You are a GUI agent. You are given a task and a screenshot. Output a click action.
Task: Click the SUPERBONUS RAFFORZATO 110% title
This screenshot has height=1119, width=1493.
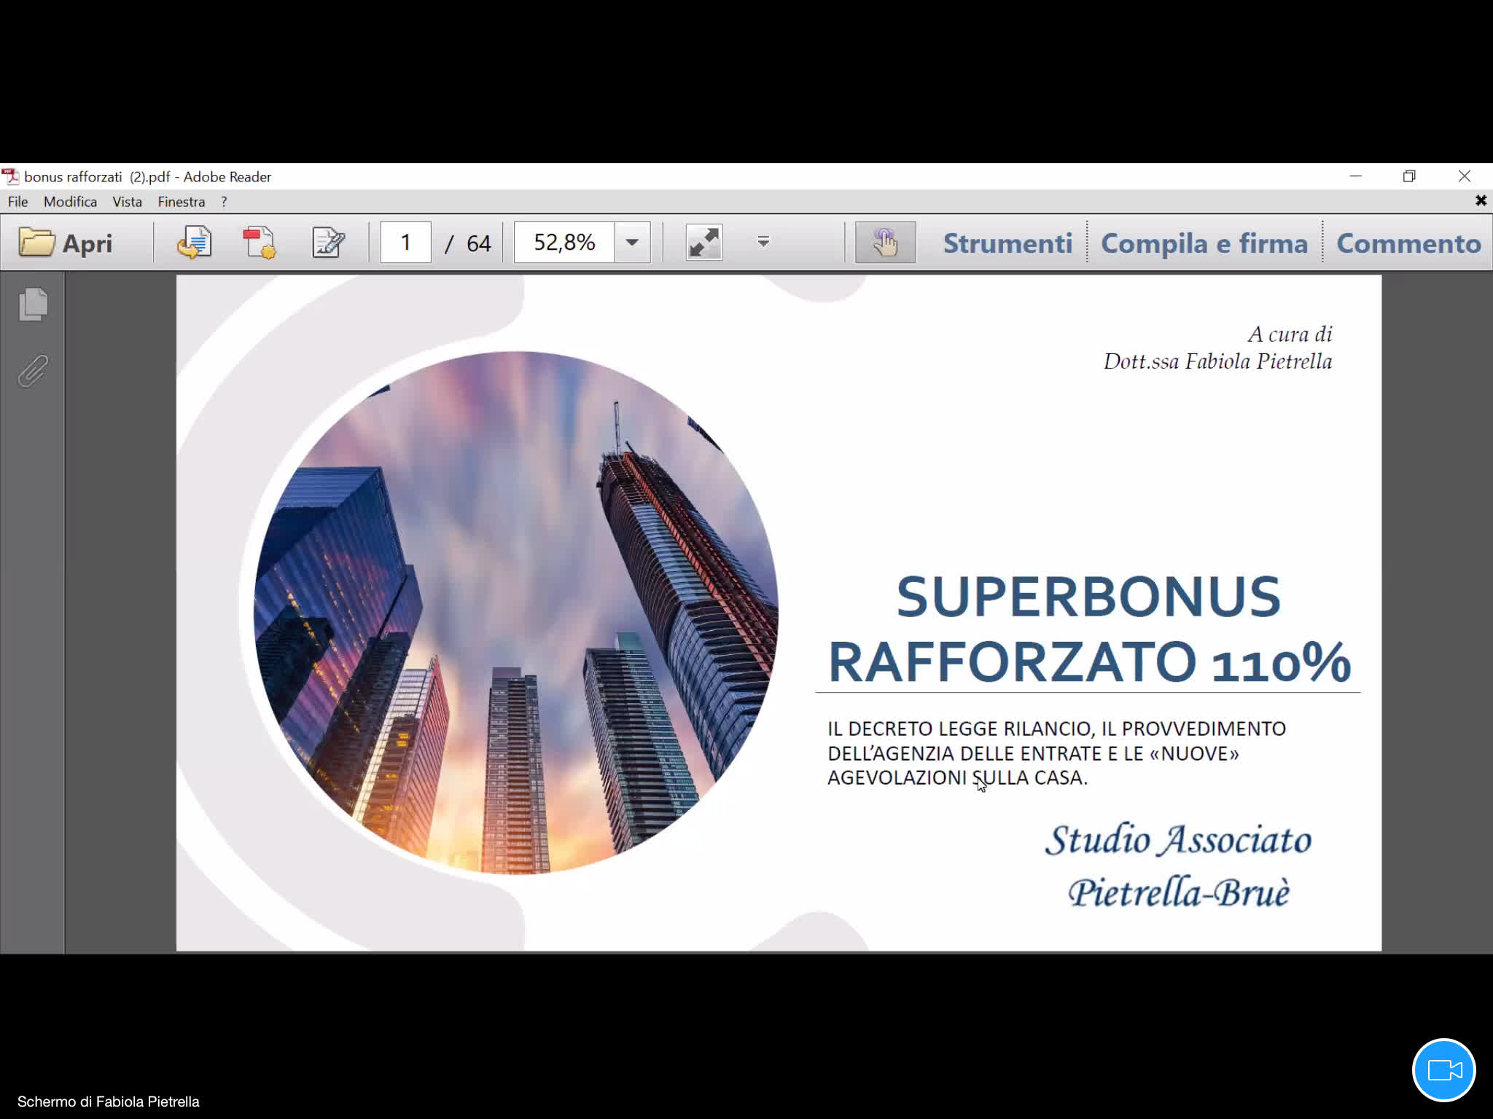(x=1088, y=629)
